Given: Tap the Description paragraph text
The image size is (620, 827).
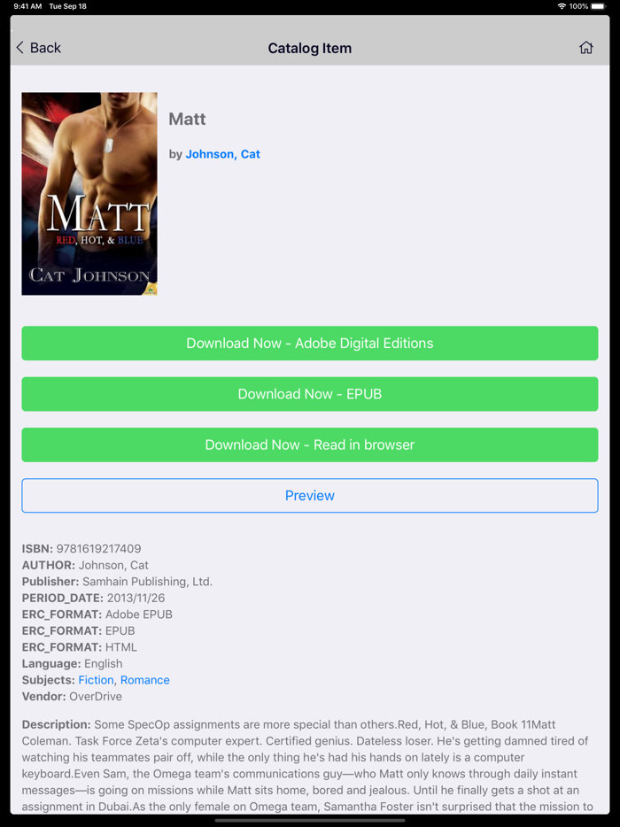Looking at the screenshot, I should click(307, 765).
